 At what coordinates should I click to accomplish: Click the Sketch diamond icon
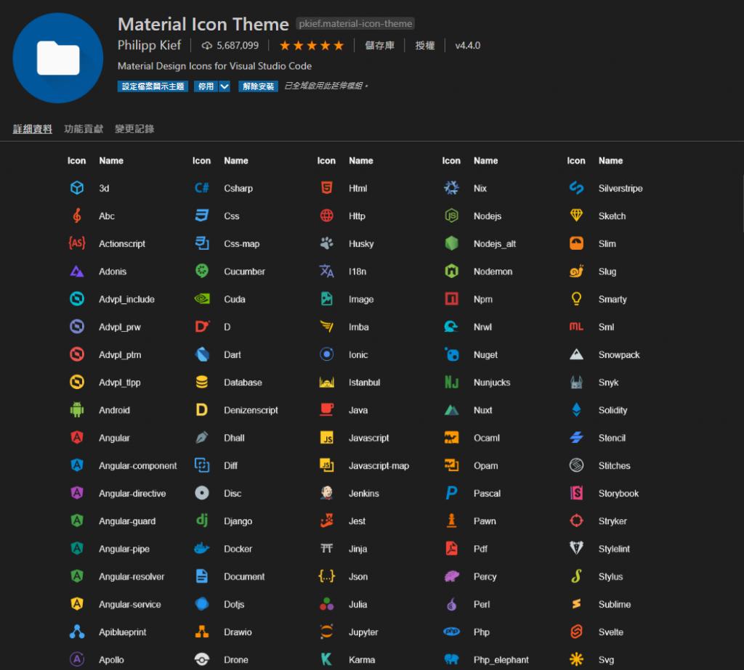[x=576, y=216]
